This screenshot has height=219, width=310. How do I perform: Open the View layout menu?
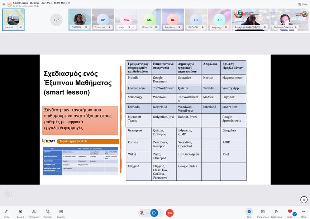[x=303, y=4]
